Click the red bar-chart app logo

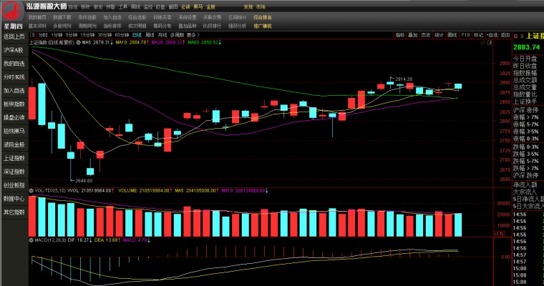pyautogui.click(x=11, y=11)
